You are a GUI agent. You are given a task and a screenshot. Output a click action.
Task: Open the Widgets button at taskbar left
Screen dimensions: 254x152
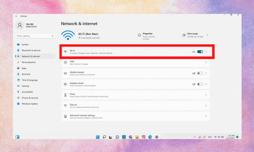pyautogui.click(x=17, y=137)
